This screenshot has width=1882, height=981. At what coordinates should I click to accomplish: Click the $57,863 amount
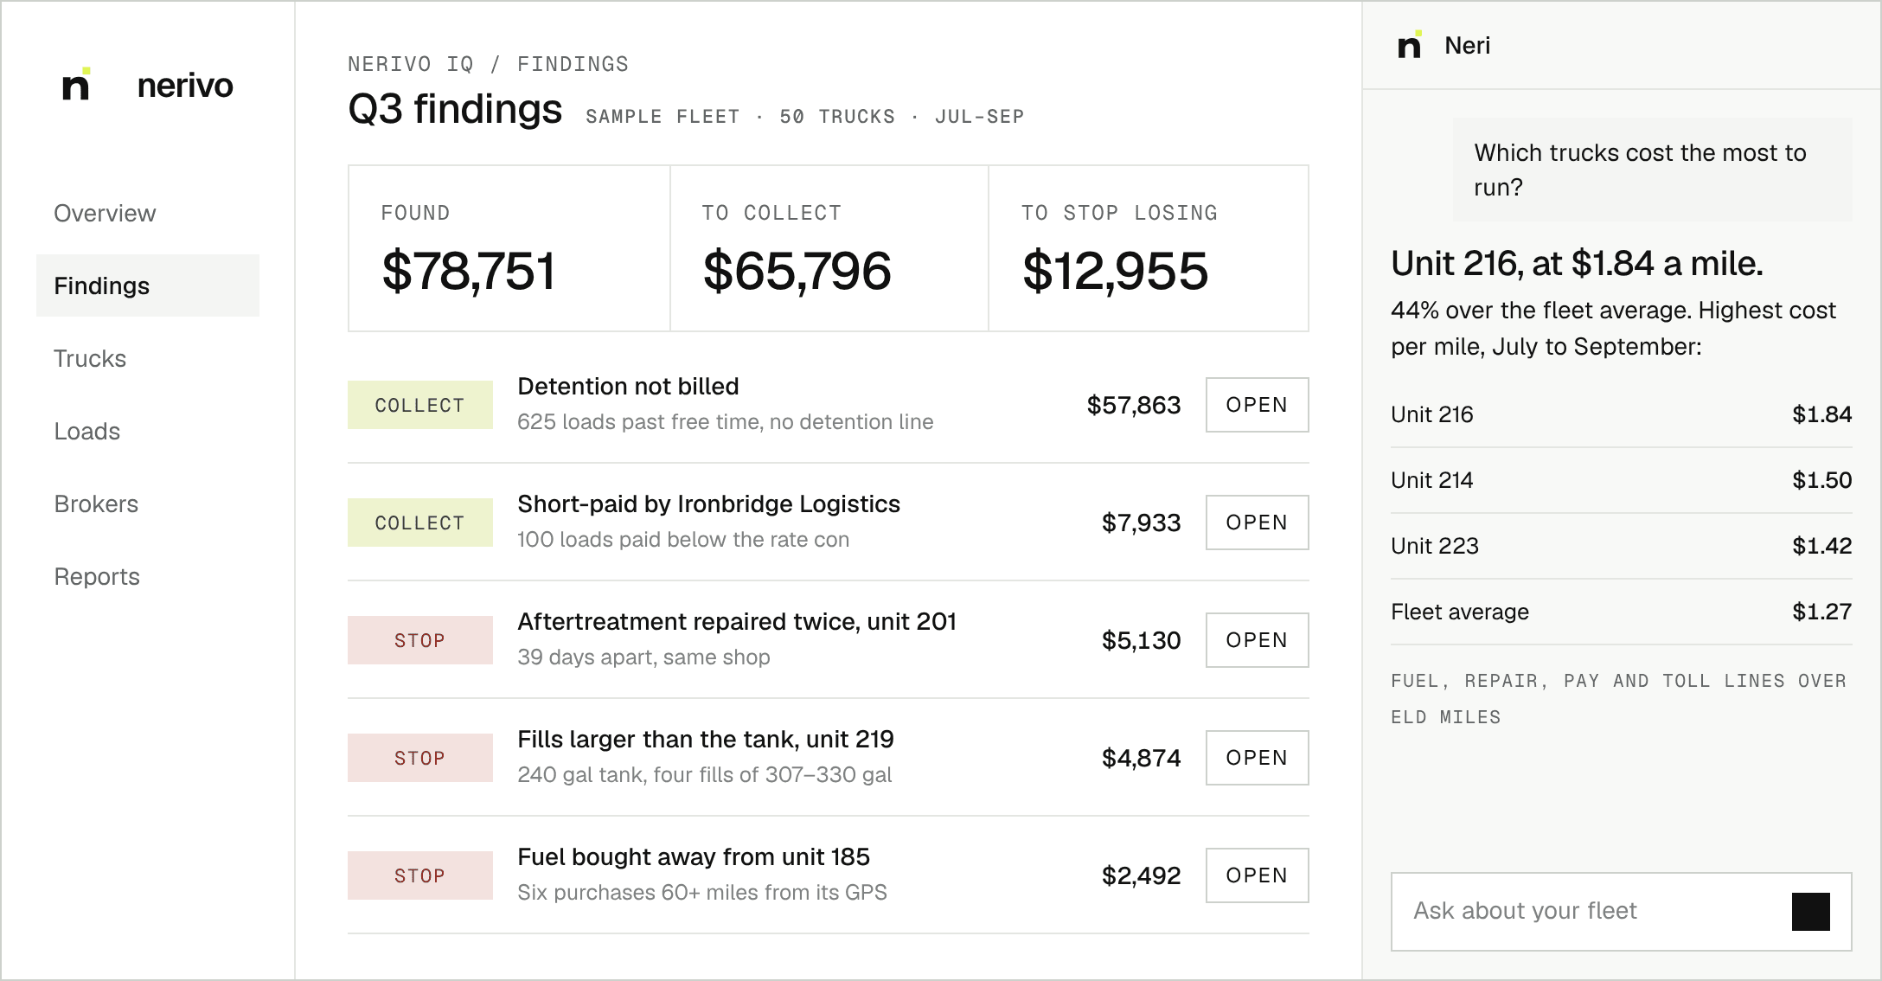pos(1134,405)
